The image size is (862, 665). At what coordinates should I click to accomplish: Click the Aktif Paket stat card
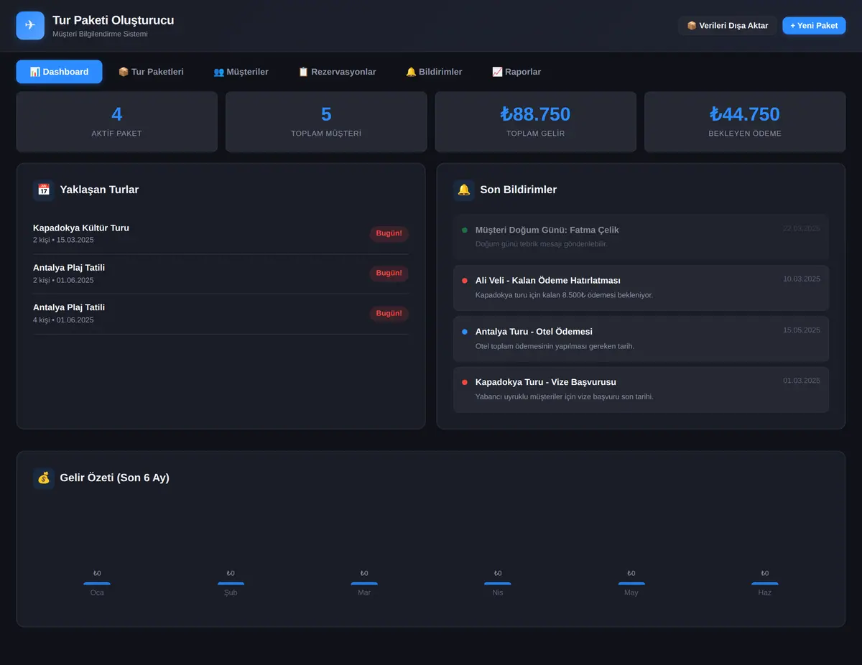(x=116, y=121)
